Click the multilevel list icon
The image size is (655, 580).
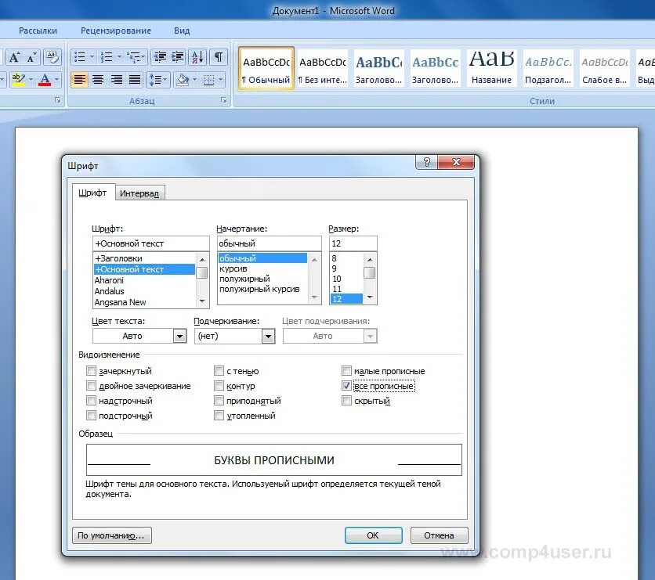134,57
